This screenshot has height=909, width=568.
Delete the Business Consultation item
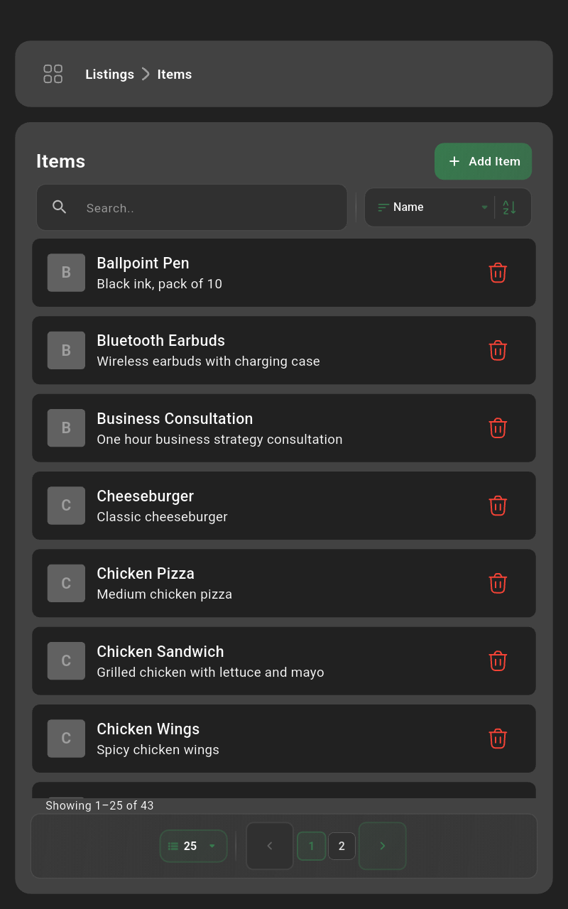(498, 428)
